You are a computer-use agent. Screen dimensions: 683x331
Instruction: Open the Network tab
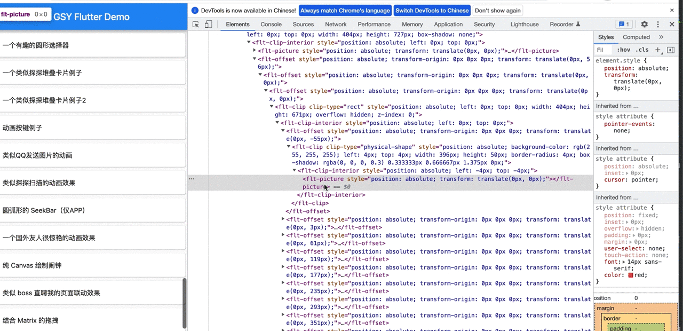pos(336,25)
